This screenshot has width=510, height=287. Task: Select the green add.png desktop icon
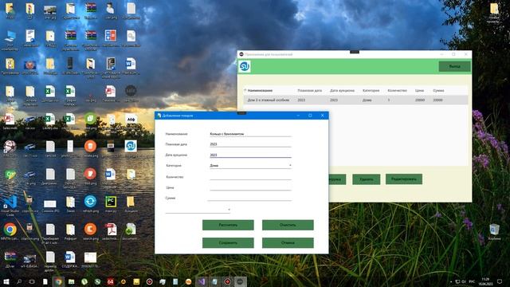coord(90,121)
